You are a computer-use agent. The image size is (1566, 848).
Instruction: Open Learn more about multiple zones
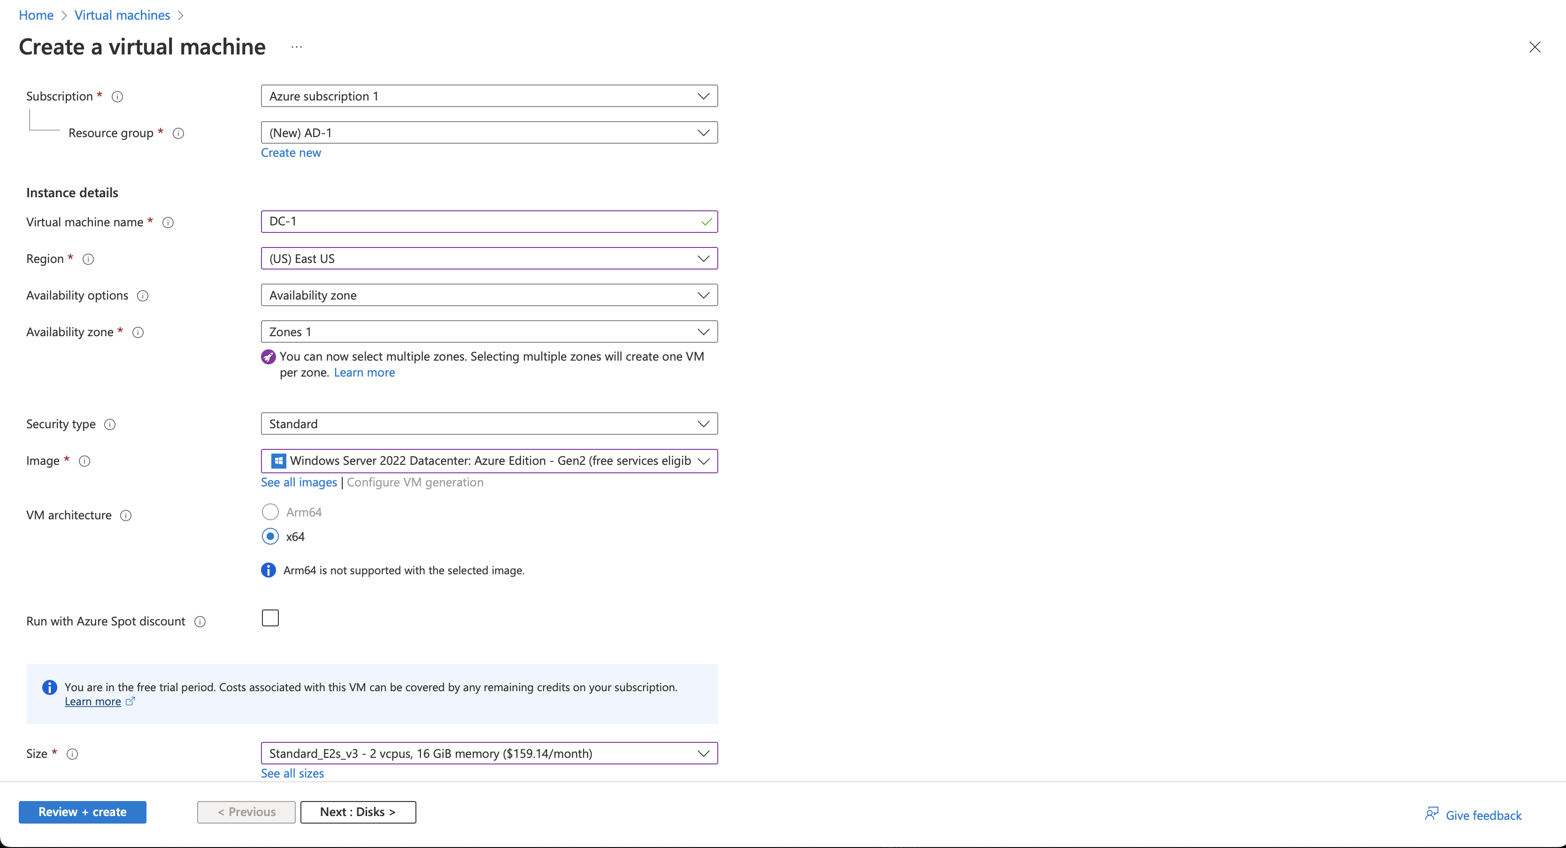pyautogui.click(x=364, y=373)
